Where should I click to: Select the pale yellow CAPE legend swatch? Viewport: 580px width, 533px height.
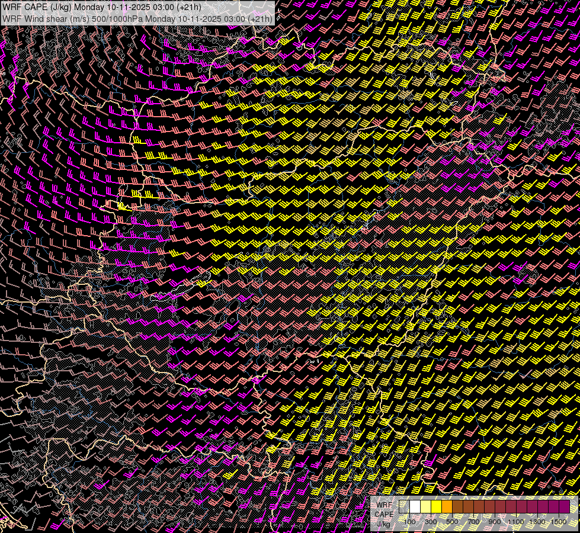pyautogui.click(x=425, y=506)
